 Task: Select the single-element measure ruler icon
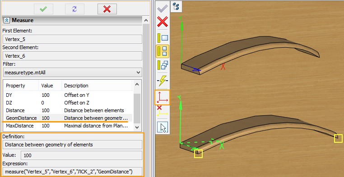pos(163,38)
